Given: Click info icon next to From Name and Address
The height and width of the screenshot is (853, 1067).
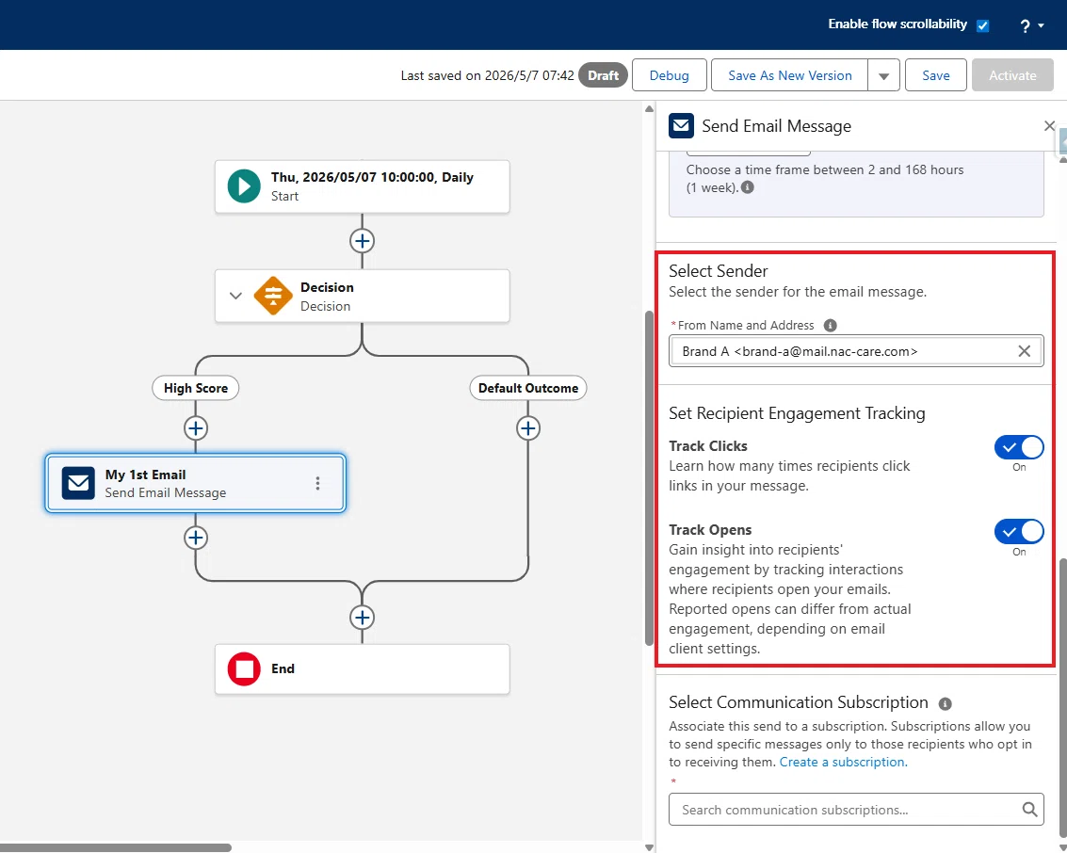Looking at the screenshot, I should pos(831,325).
